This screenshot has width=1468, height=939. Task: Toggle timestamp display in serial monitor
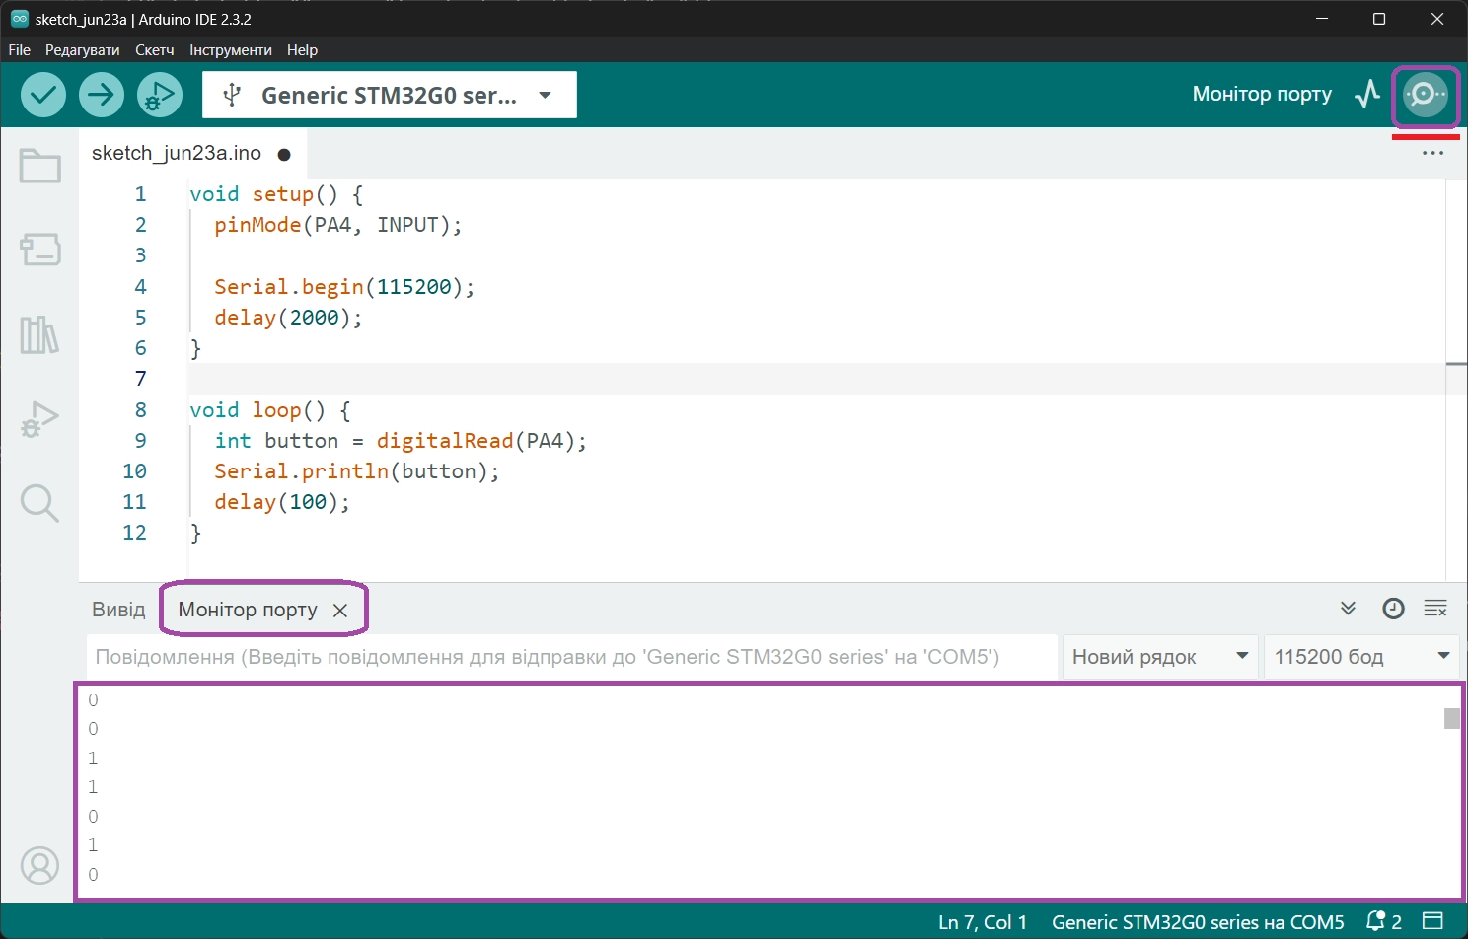pyautogui.click(x=1393, y=609)
